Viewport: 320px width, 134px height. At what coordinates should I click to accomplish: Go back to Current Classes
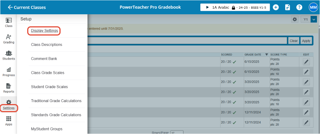coord(27,7)
